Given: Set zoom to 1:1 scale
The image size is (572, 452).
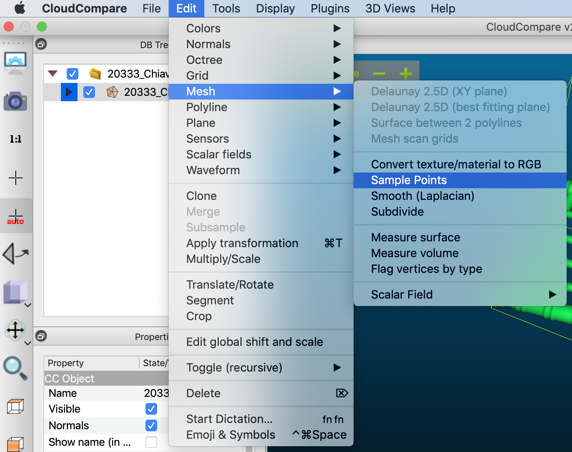Looking at the screenshot, I should 15,139.
